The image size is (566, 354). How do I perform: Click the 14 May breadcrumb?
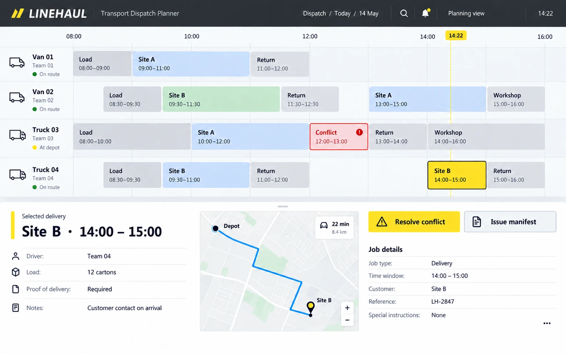pyautogui.click(x=369, y=13)
